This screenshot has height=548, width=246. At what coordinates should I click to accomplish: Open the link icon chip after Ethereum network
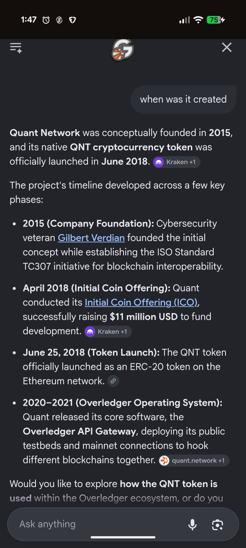[113, 381]
